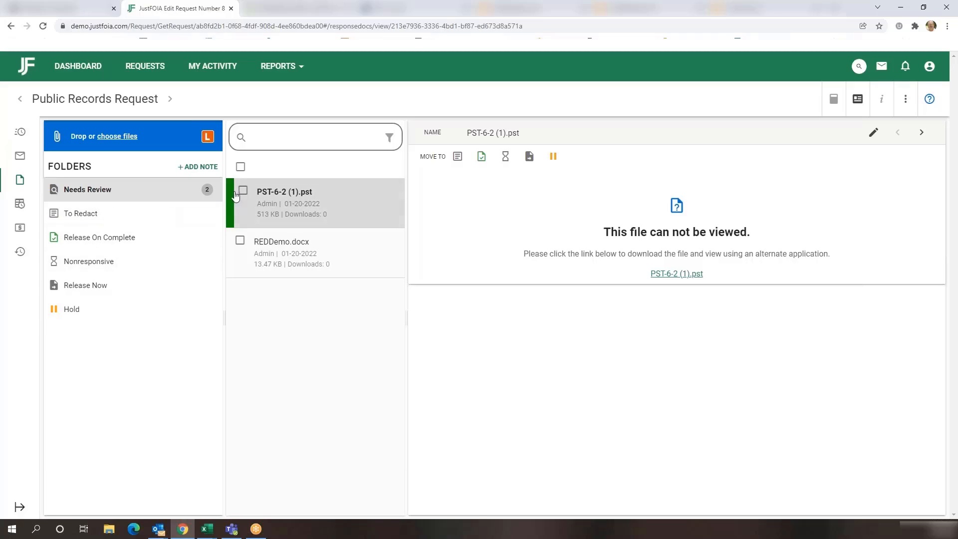The height and width of the screenshot is (539, 958).
Task: Click the Release On Complete move-to icon
Action: coord(481,157)
